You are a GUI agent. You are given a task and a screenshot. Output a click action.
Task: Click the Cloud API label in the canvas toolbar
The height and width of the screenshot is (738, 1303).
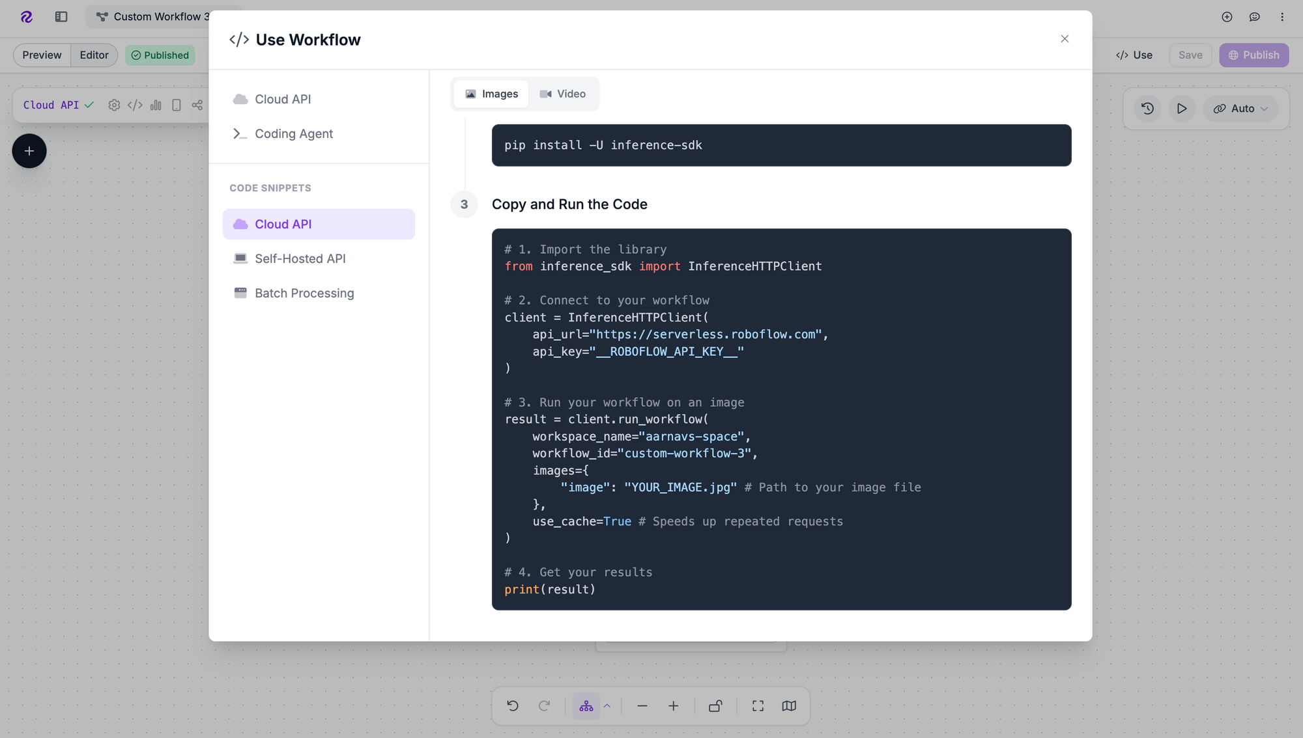[x=51, y=105]
